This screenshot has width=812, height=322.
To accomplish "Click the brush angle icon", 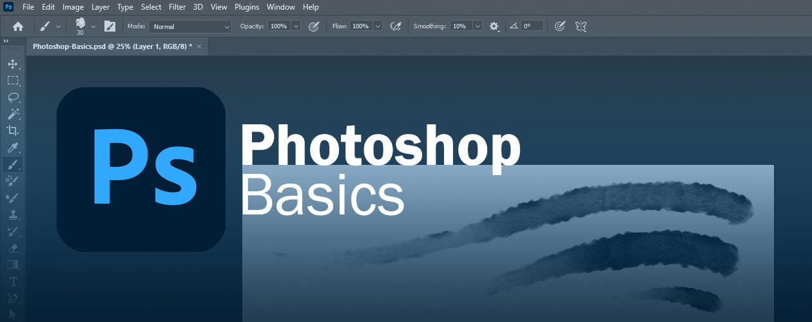I will coord(514,26).
